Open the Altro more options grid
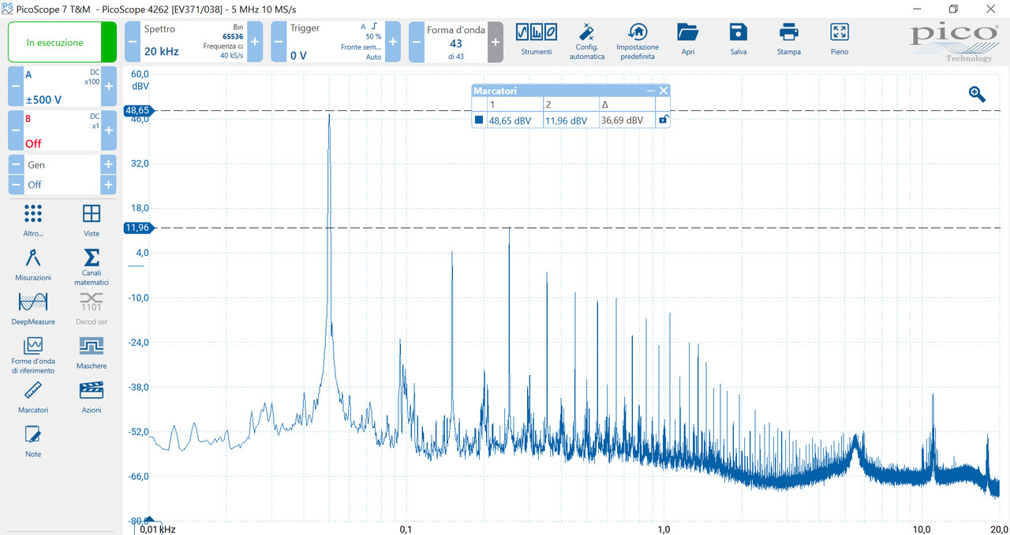The width and height of the screenshot is (1010, 535). 33,221
